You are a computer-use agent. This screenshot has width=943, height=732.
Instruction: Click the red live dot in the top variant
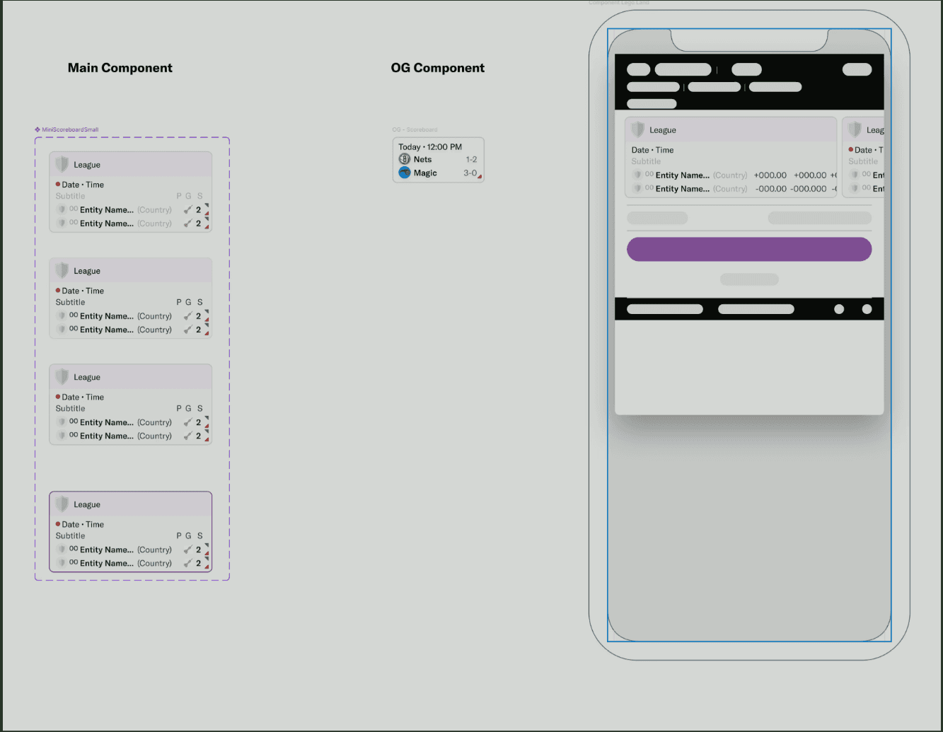point(58,184)
